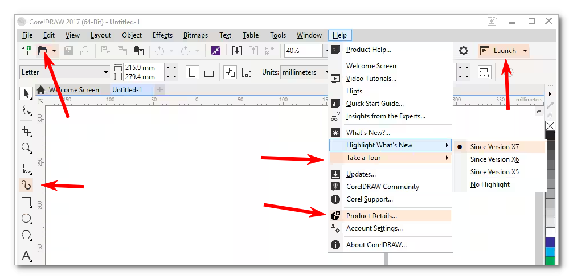Click the Paste clipboard icon
The height and width of the screenshot is (279, 573).
click(138, 51)
